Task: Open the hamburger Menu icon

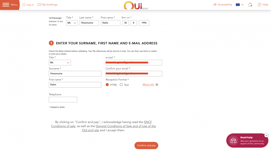Action: pos(6,5)
